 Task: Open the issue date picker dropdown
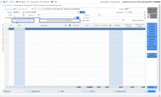pos(145,12)
